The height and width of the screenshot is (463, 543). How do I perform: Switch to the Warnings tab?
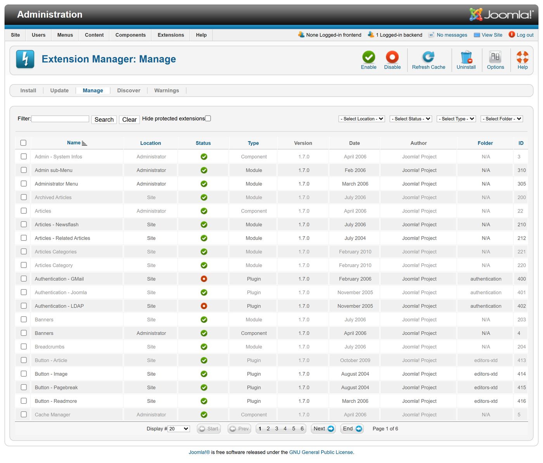point(167,90)
